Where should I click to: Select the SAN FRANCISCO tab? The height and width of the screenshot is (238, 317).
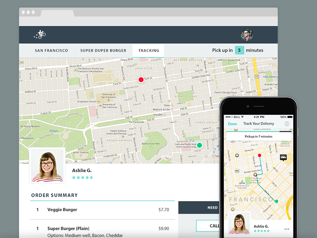coord(52,50)
